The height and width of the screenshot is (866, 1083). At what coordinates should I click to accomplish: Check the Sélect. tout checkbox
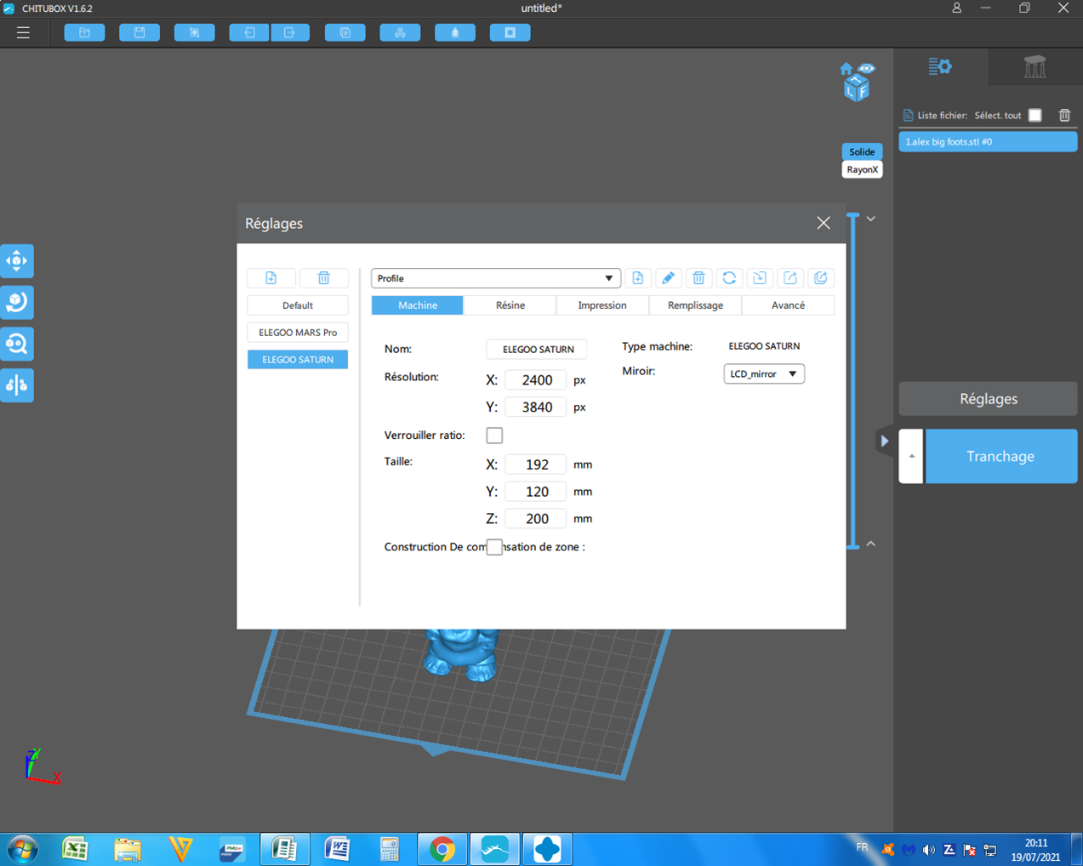click(1035, 115)
